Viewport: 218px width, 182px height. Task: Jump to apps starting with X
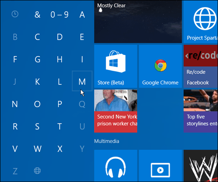tap(60, 149)
